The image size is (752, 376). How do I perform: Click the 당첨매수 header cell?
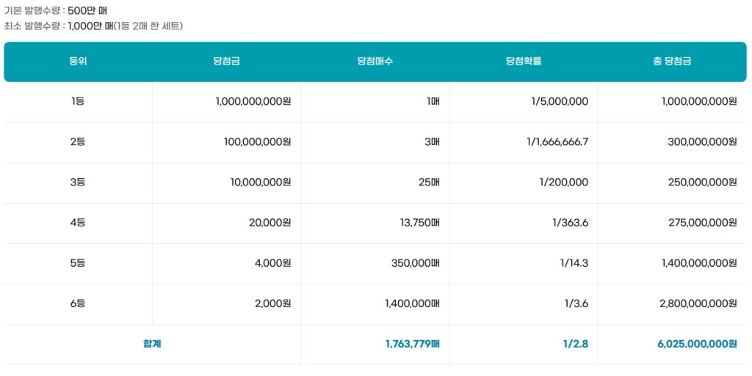(x=375, y=62)
